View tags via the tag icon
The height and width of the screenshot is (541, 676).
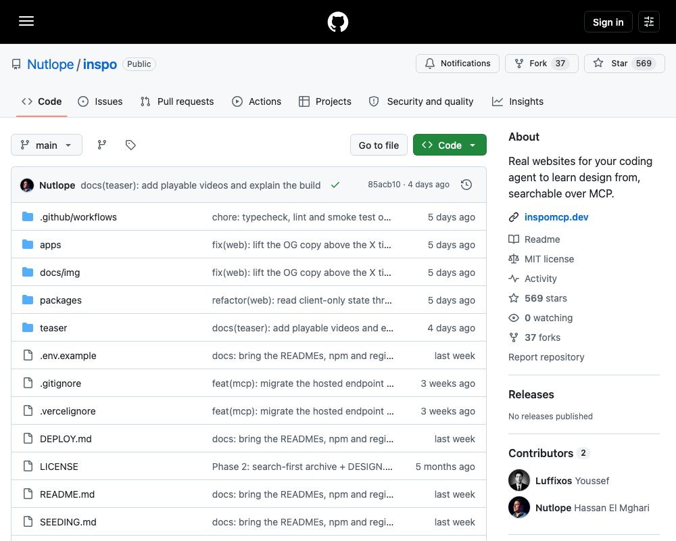130,145
